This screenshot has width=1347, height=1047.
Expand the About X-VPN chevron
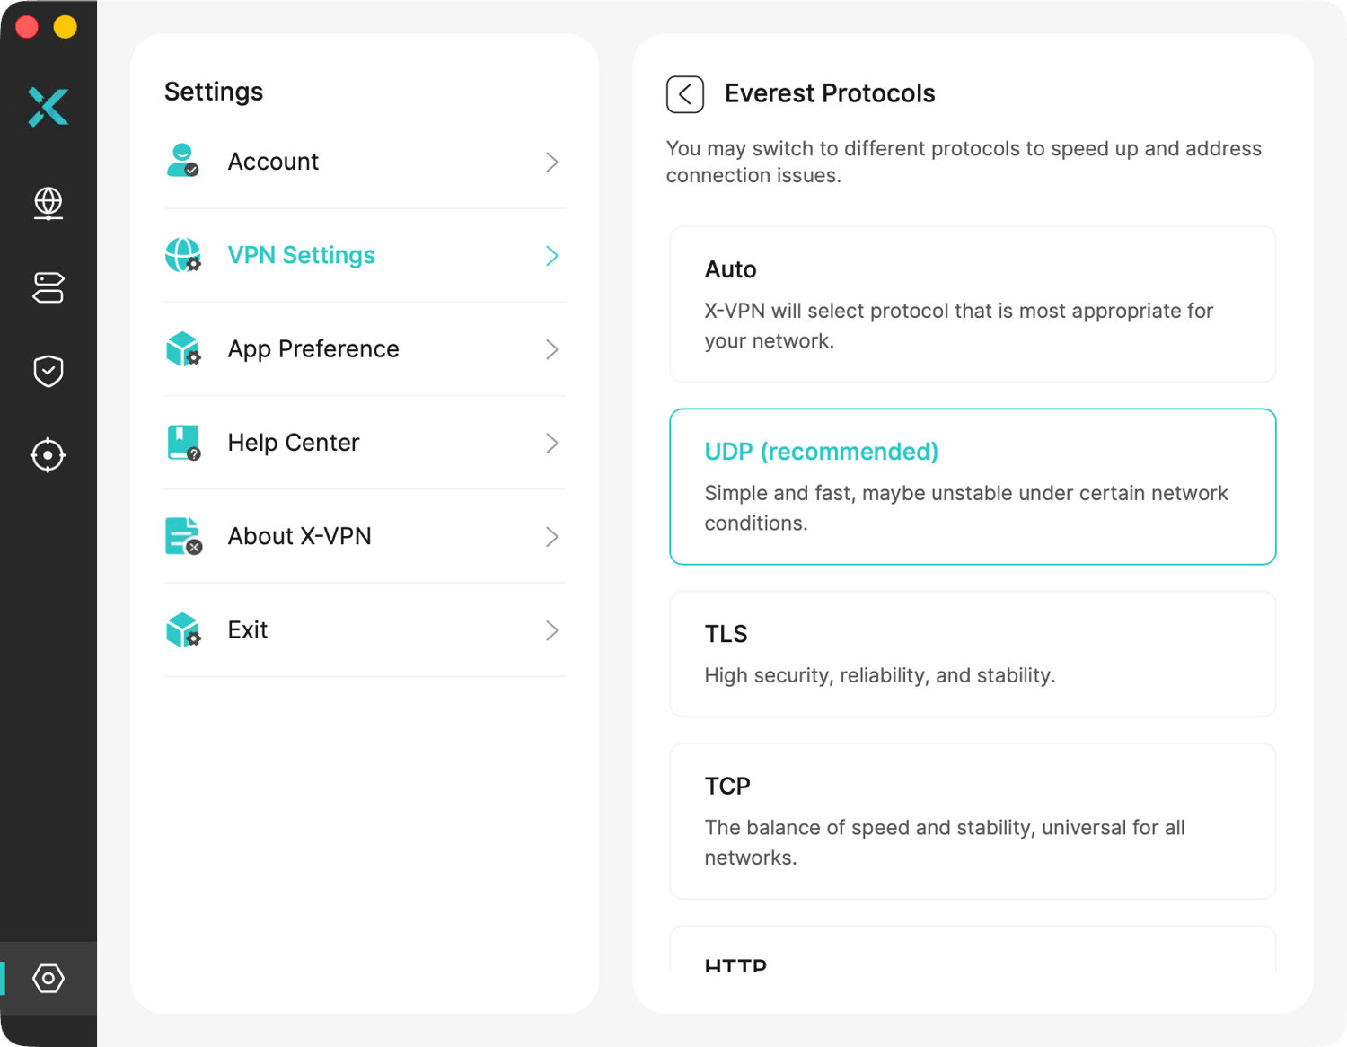pyautogui.click(x=552, y=537)
